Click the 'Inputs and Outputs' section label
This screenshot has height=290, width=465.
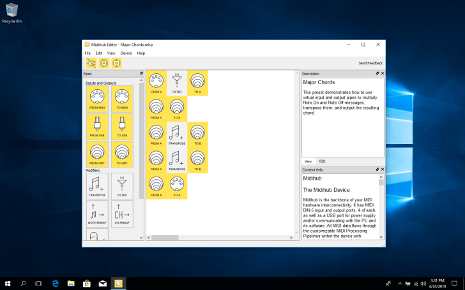point(101,83)
